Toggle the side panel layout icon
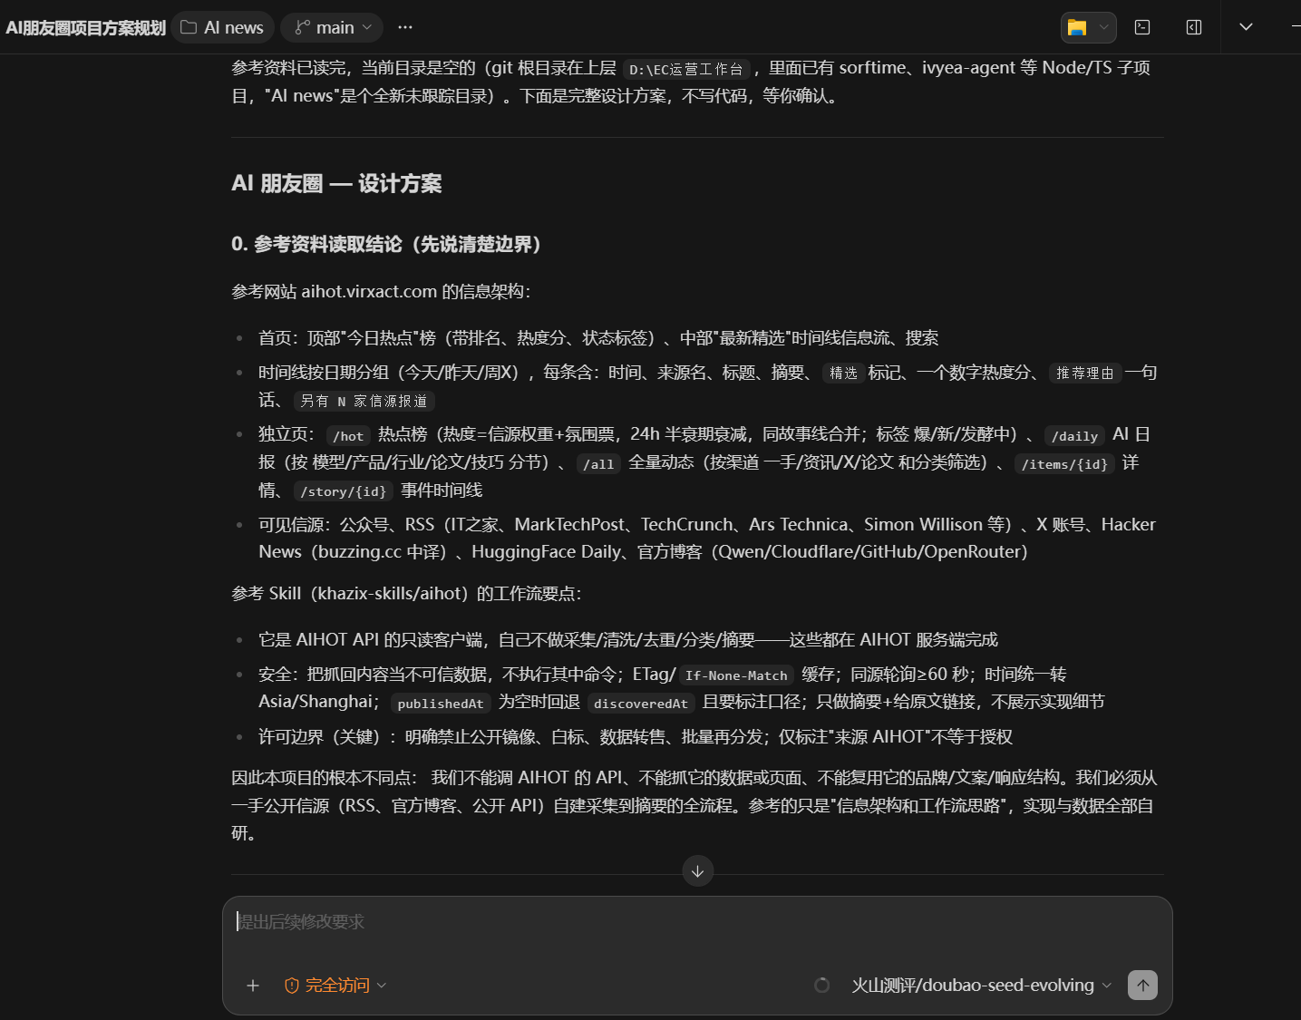Screen dimensions: 1301x1020 tap(1194, 27)
